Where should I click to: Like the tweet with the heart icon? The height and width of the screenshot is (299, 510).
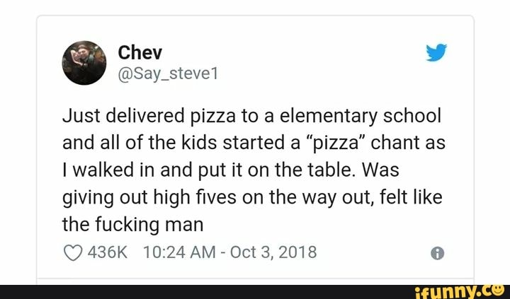[72, 252]
